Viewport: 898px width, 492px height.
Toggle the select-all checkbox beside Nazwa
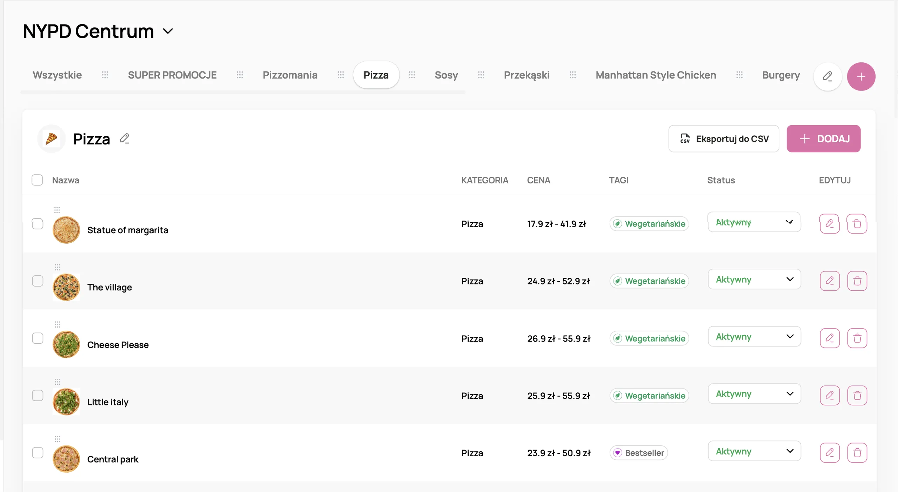[37, 180]
